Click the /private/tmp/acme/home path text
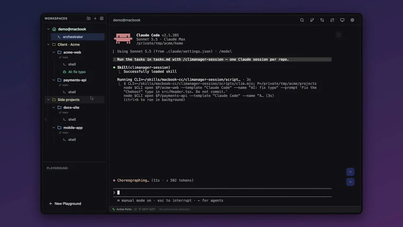Image resolution: width=403 pixels, height=227 pixels. click(x=160, y=43)
